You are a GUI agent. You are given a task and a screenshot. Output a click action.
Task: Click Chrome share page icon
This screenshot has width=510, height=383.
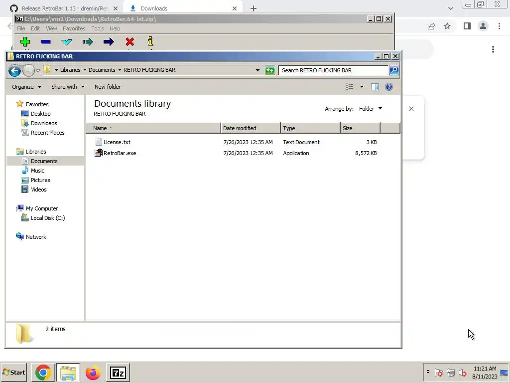431,26
